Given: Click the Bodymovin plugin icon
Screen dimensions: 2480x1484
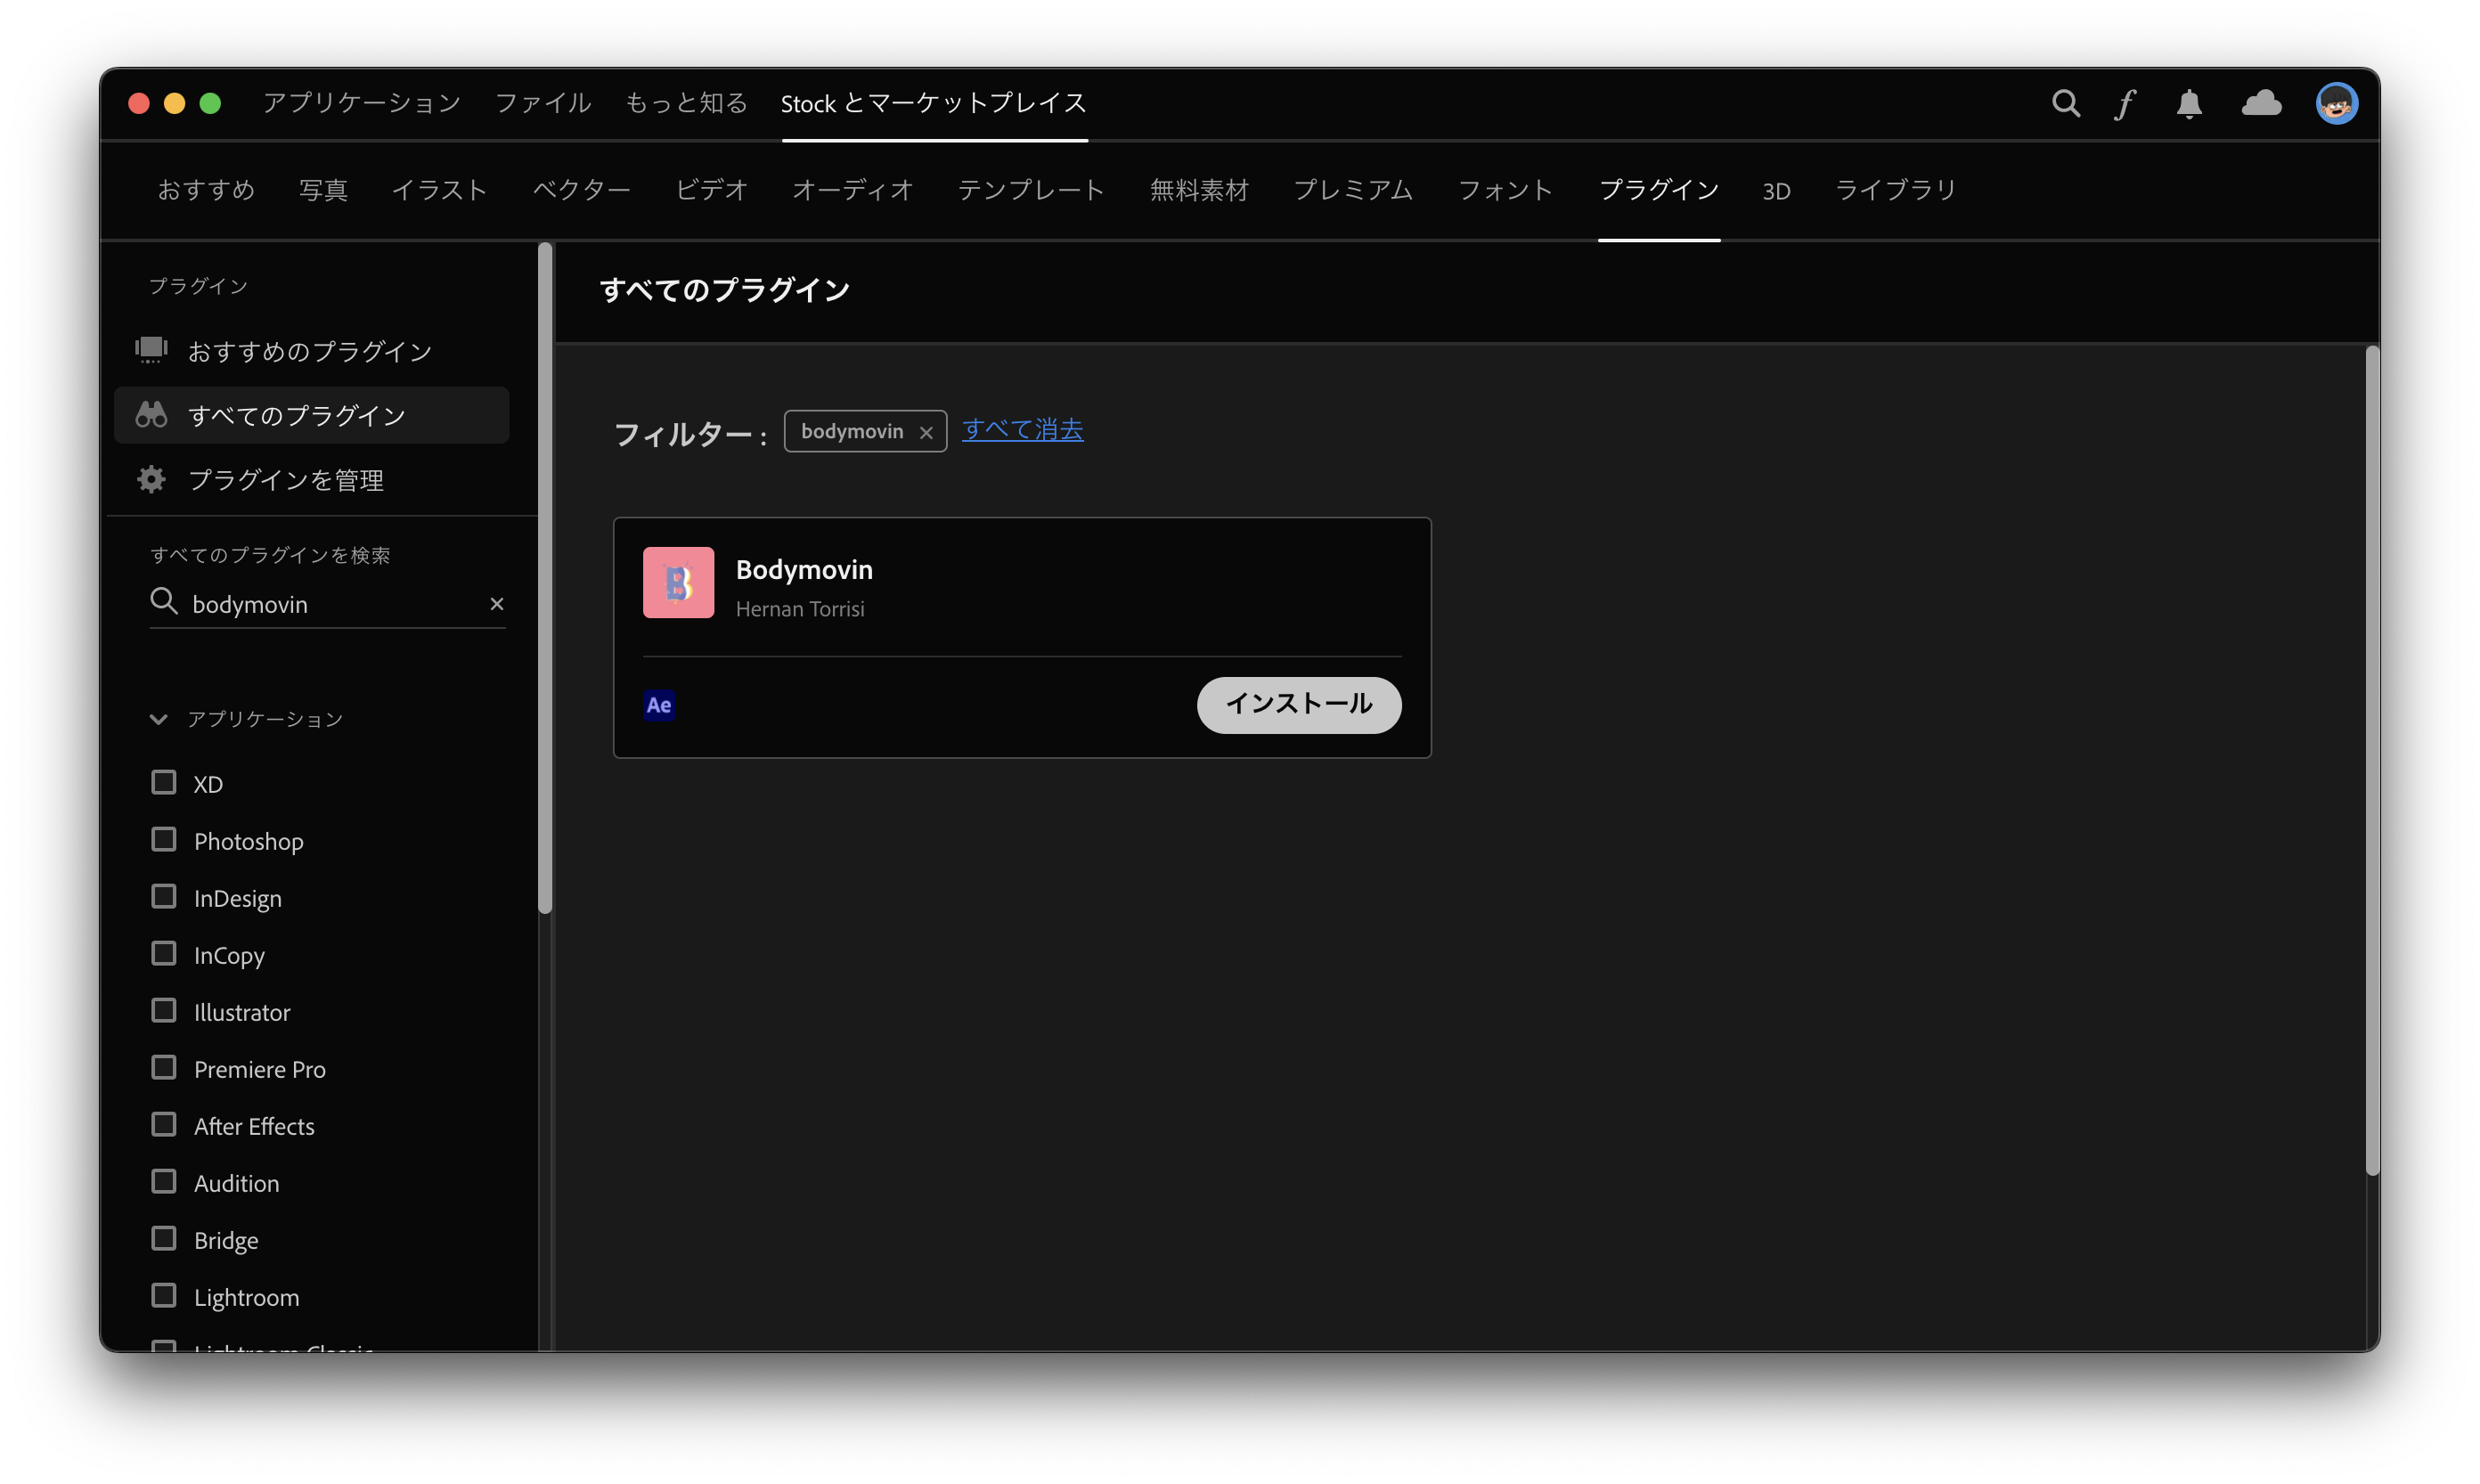Looking at the screenshot, I should click(x=678, y=582).
